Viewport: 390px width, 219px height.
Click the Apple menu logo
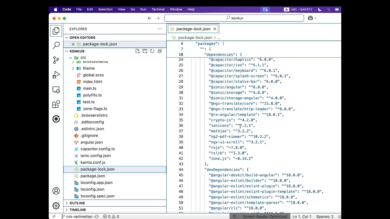coord(55,9)
